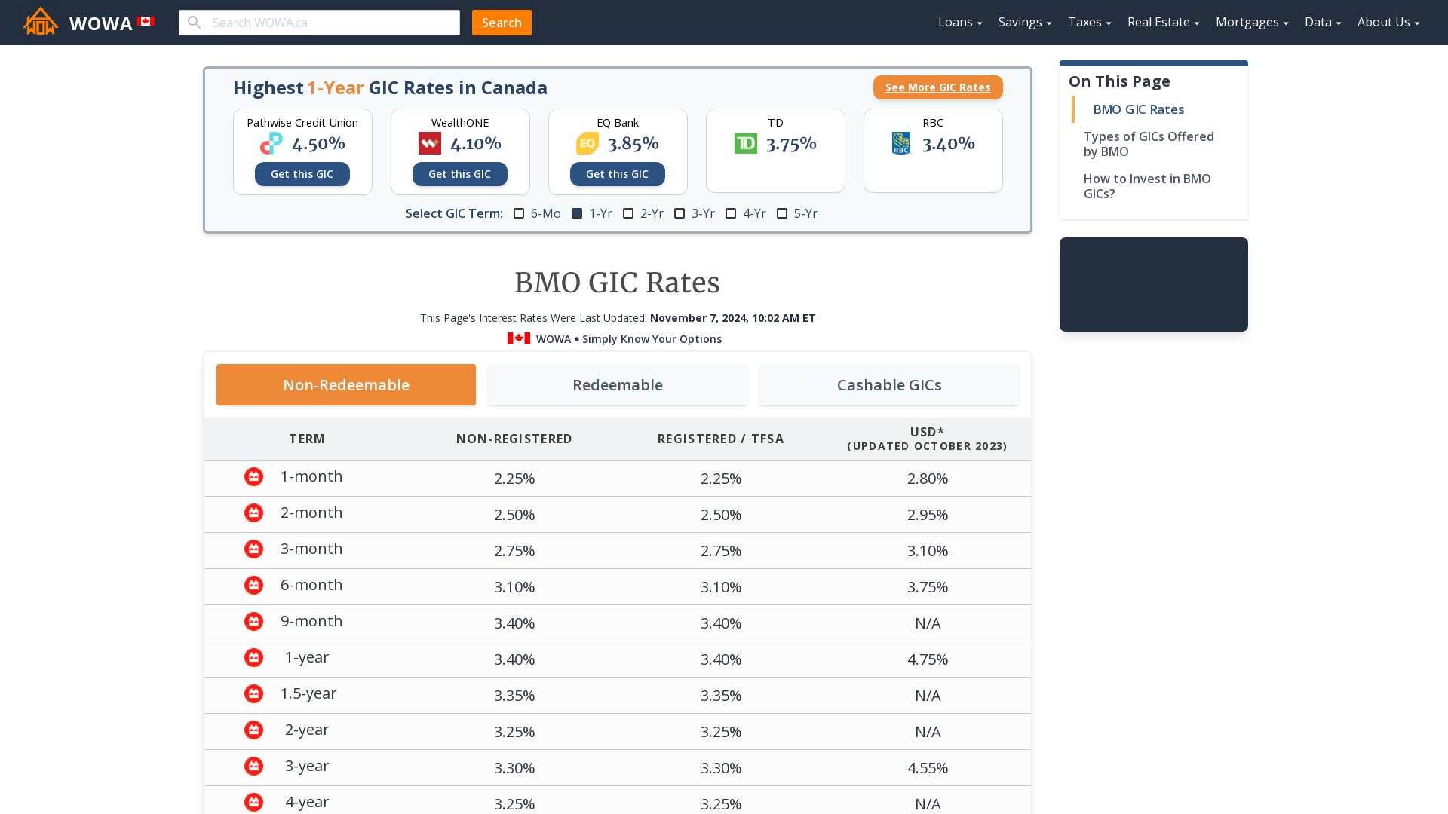Image resolution: width=1448 pixels, height=814 pixels.
Task: Click the BMO icon in 1-year row
Action: (x=253, y=657)
